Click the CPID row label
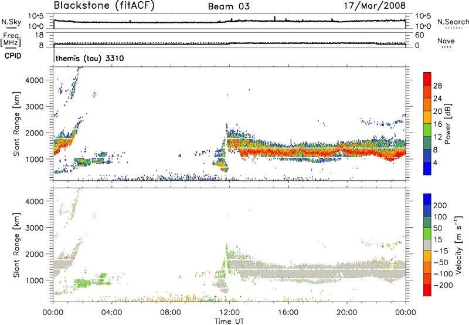Screen dimensions: 469x325 pyautogui.click(x=13, y=56)
